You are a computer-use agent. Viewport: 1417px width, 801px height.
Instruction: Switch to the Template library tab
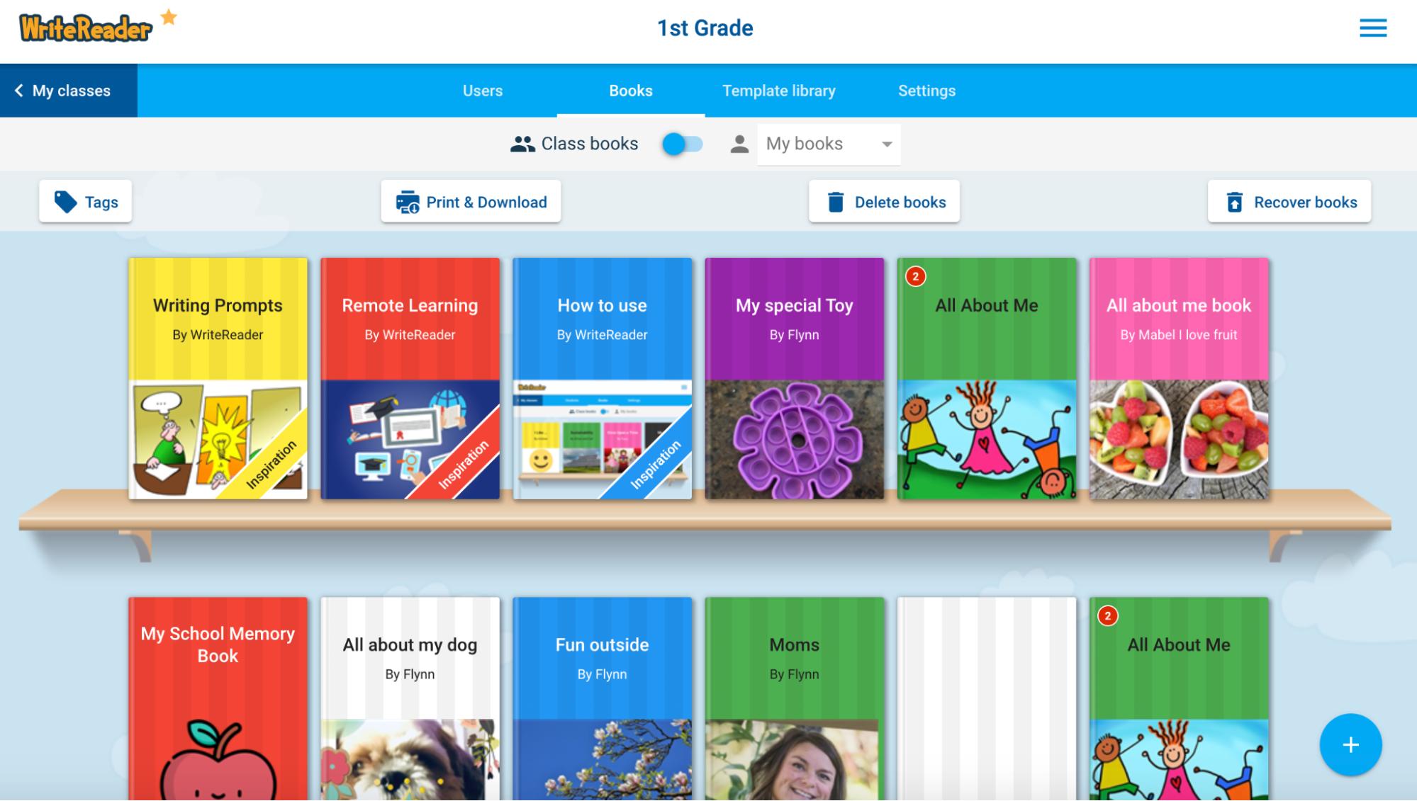point(778,91)
